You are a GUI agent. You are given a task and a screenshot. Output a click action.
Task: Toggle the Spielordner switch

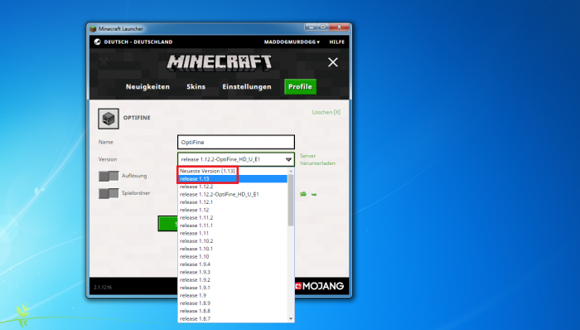click(x=109, y=193)
